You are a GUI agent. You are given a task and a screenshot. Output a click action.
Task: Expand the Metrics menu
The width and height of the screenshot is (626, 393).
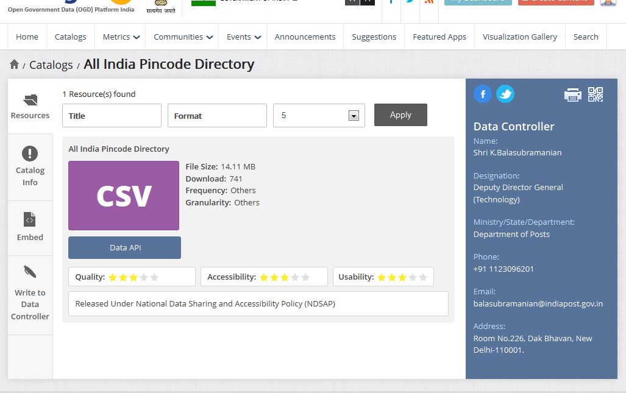[121, 37]
